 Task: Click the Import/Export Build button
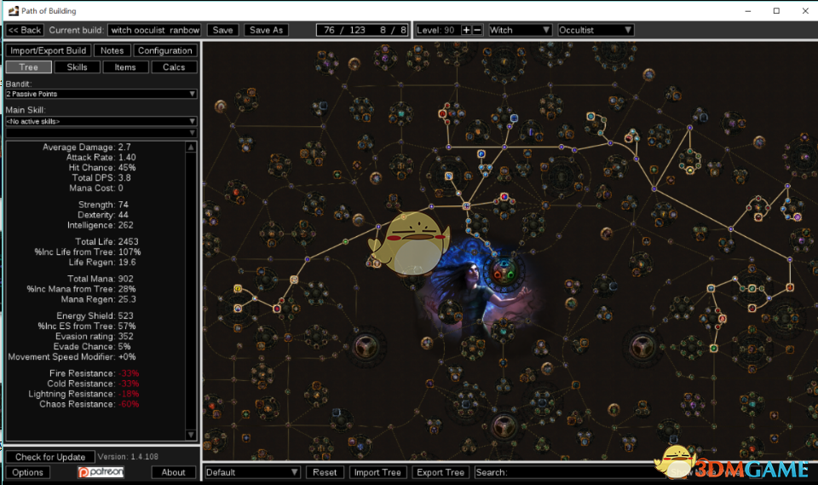pos(48,50)
